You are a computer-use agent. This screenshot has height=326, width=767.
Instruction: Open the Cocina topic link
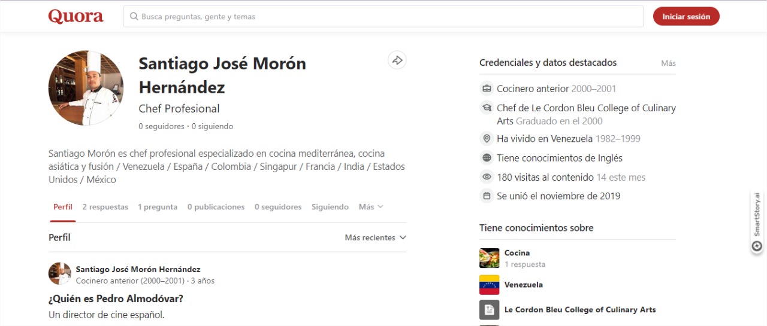[517, 253]
